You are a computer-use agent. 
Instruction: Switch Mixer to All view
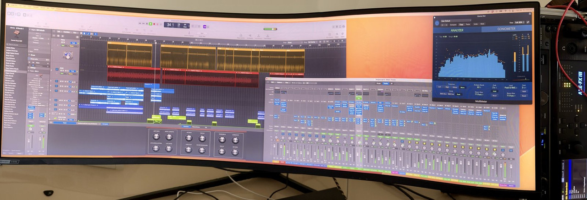[x=392, y=83]
